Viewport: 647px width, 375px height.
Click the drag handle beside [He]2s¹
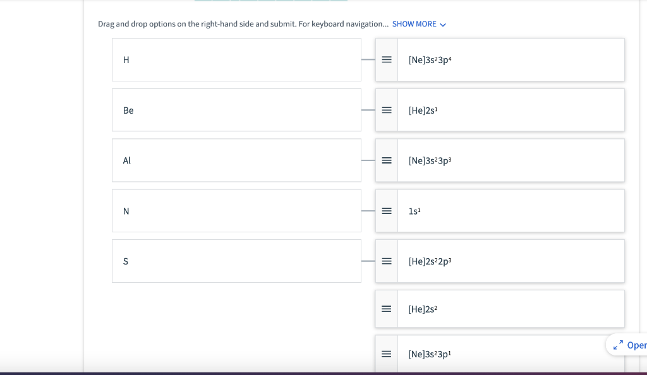tap(386, 110)
